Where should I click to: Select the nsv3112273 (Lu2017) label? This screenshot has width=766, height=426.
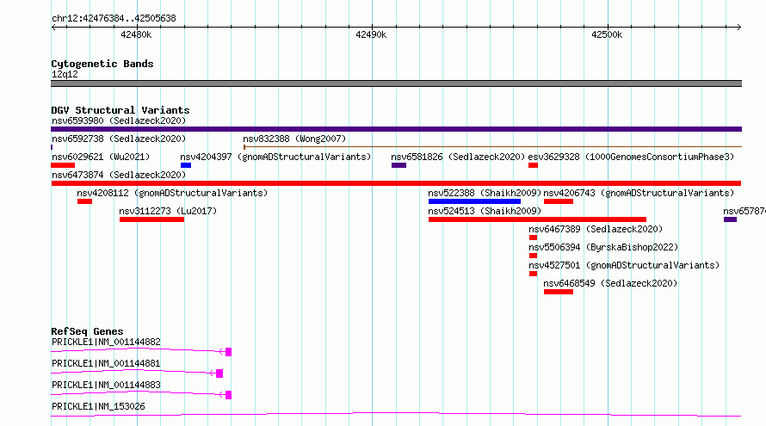click(x=168, y=211)
